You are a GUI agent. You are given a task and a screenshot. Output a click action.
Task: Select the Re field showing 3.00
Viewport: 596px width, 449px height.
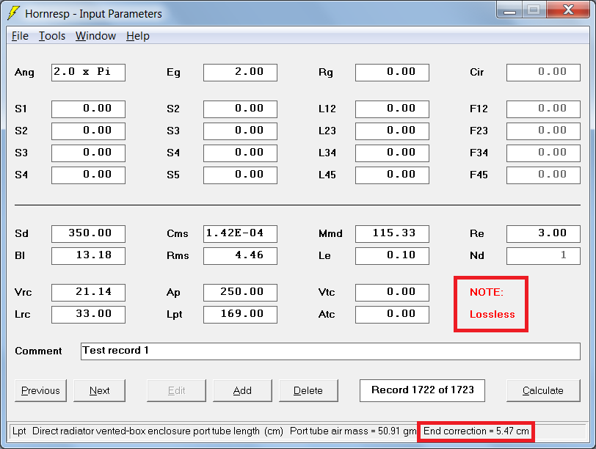tap(544, 233)
